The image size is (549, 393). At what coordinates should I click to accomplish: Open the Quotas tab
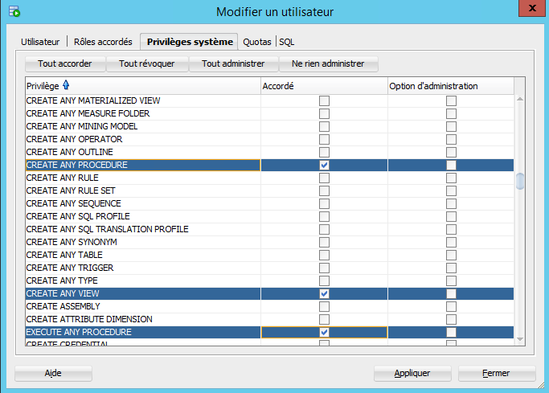pos(257,41)
